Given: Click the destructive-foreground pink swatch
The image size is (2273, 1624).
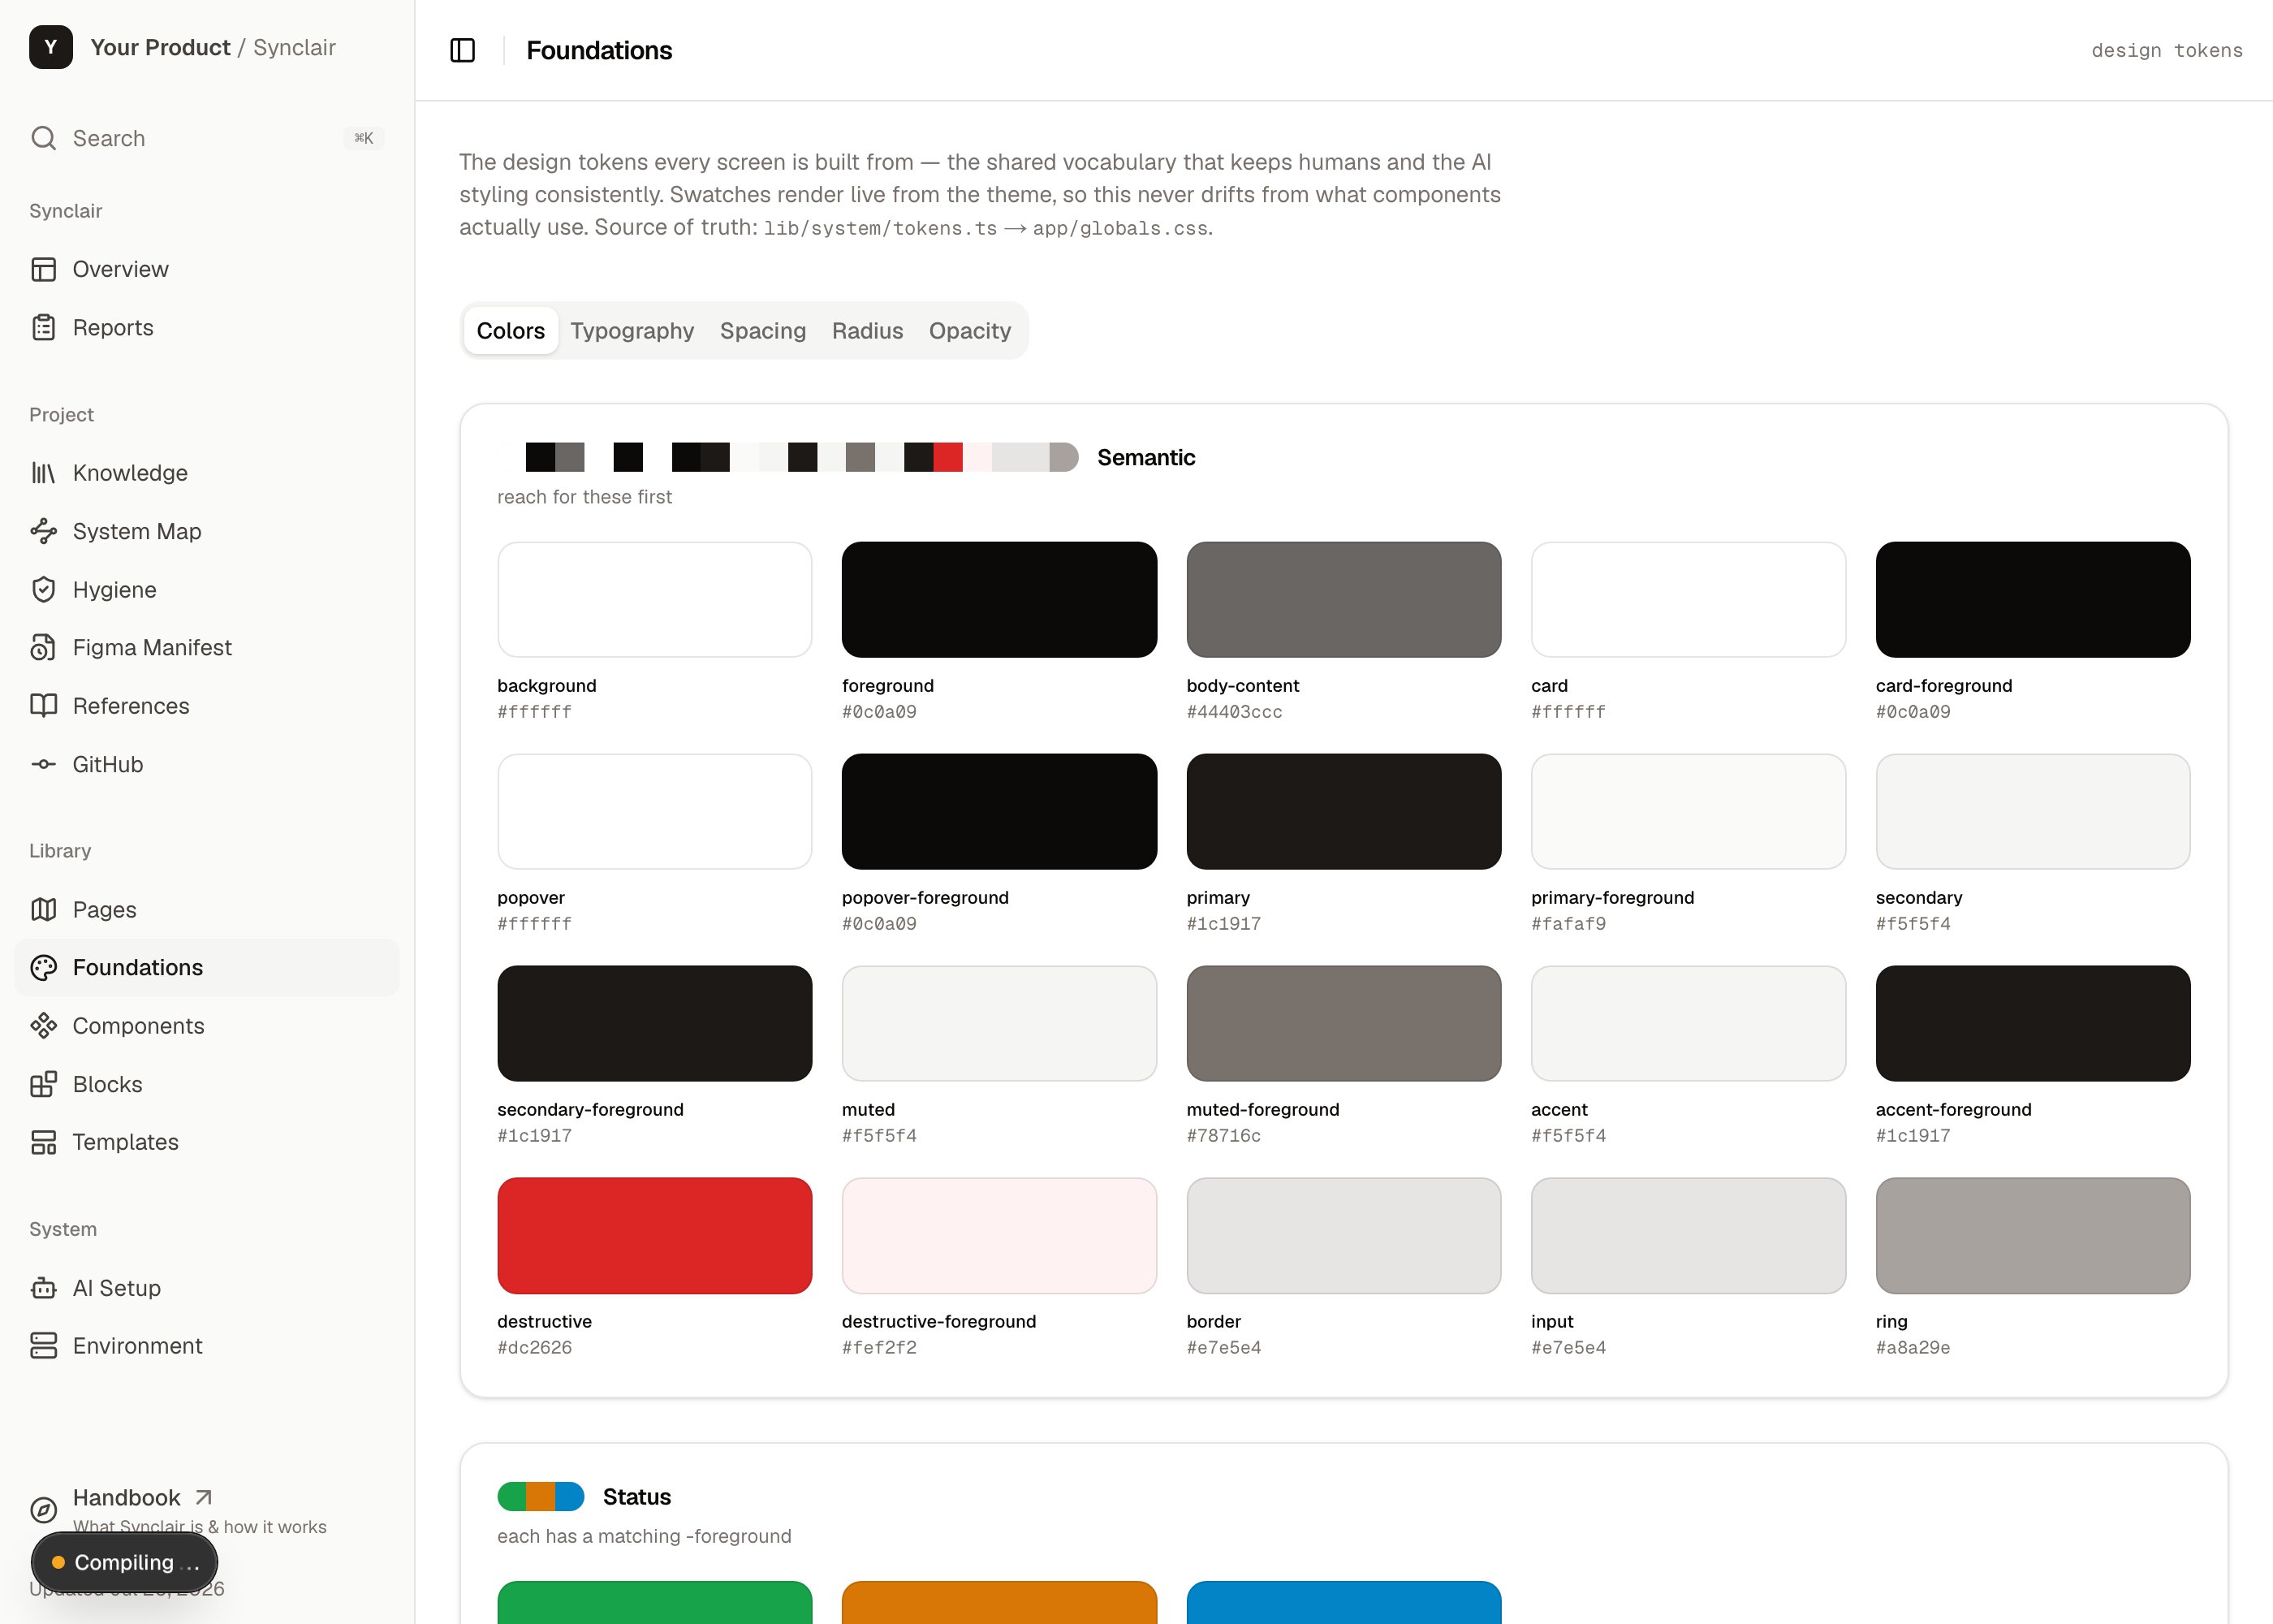Looking at the screenshot, I should (998, 1235).
